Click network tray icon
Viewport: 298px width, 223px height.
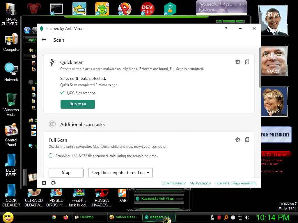tap(240, 217)
